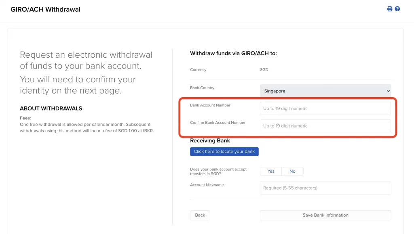Screen dimensions: 414x234
Task: Click the GIRO/ACH Withdrawal page title
Action: [46, 9]
